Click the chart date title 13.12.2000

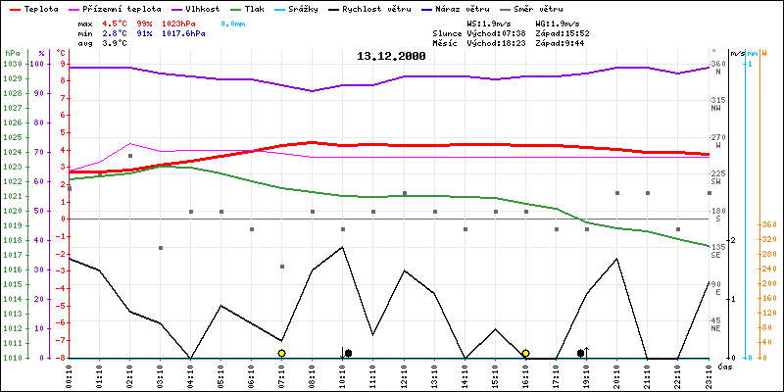391,56
